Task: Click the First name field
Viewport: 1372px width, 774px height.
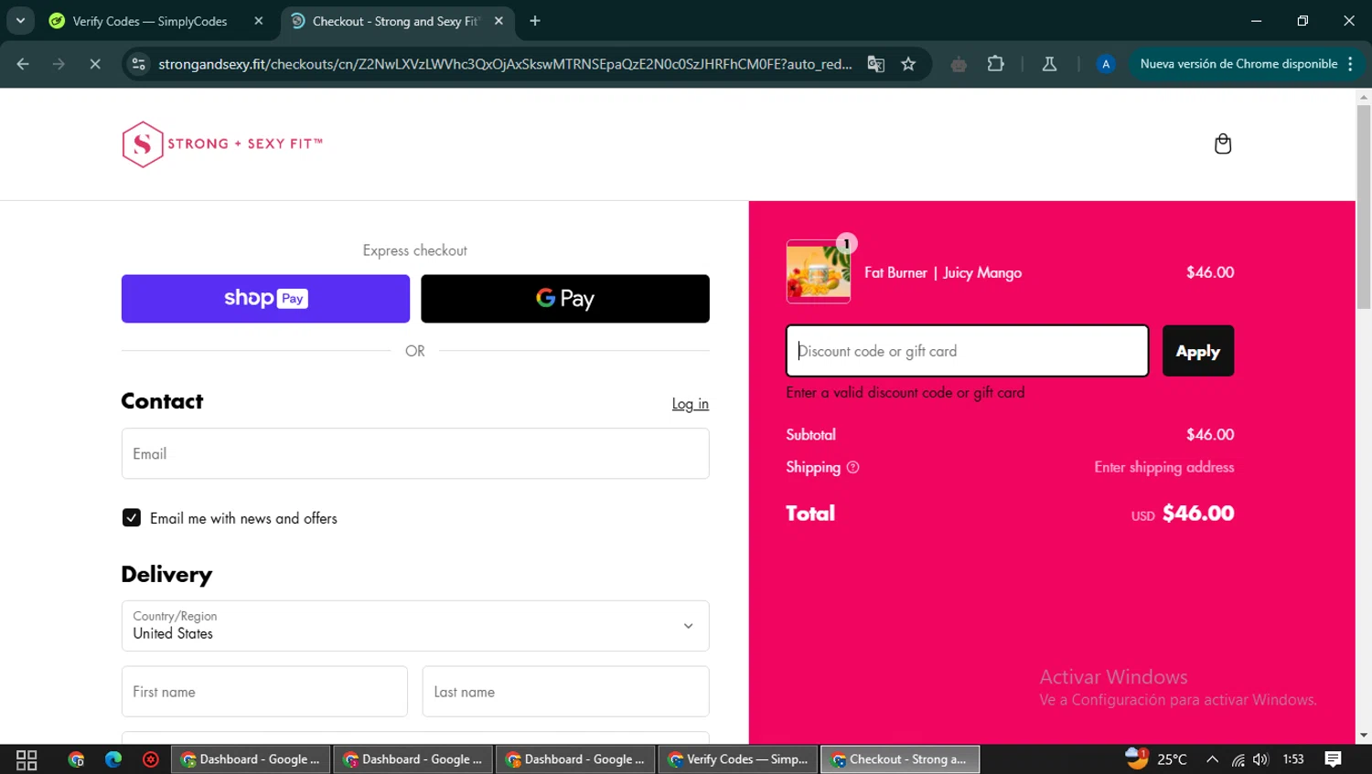Action: point(264,692)
